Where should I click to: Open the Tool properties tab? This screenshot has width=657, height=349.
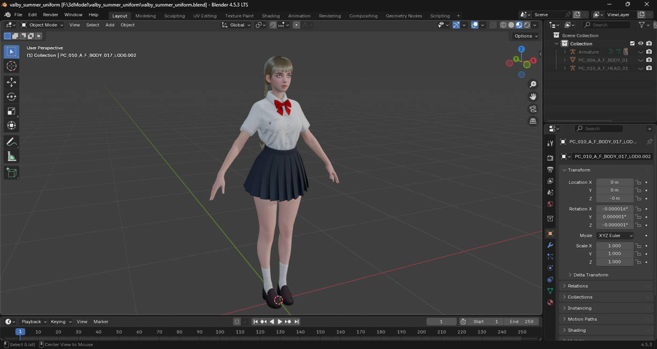(x=550, y=143)
